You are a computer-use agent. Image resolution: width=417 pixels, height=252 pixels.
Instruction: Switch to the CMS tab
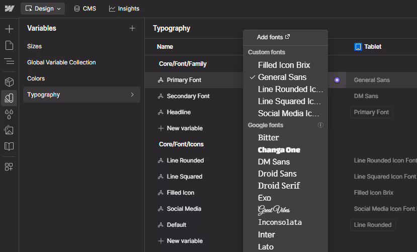tap(85, 9)
